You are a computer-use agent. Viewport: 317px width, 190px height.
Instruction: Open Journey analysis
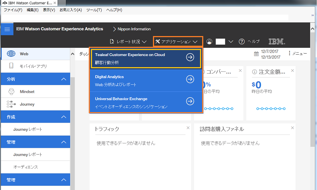(36, 104)
